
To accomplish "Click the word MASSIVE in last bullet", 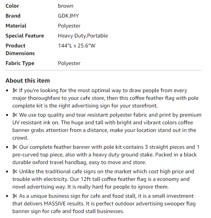I will 55,204.
